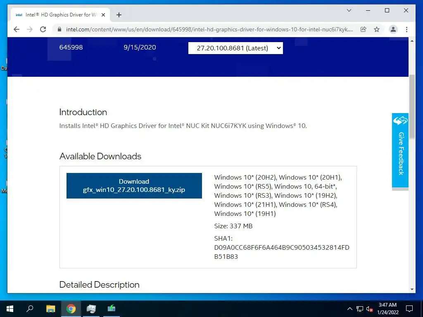
Task: Click the page scrollbar thumb
Action: (412, 106)
